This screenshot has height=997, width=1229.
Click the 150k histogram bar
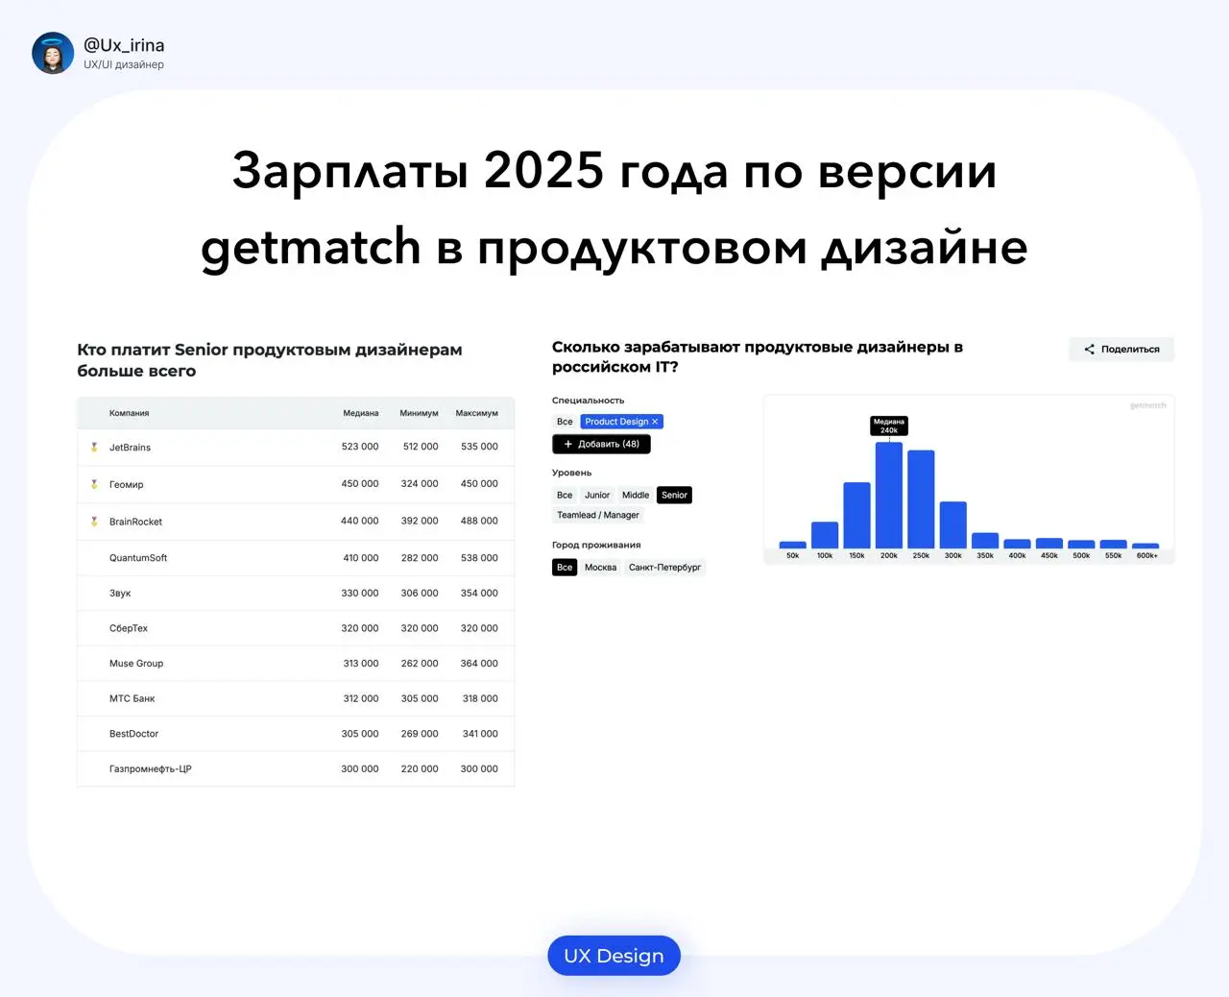point(856,516)
